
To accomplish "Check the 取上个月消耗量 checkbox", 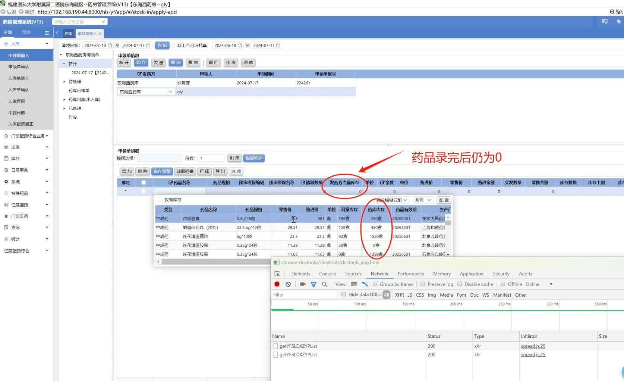I will (173, 46).
